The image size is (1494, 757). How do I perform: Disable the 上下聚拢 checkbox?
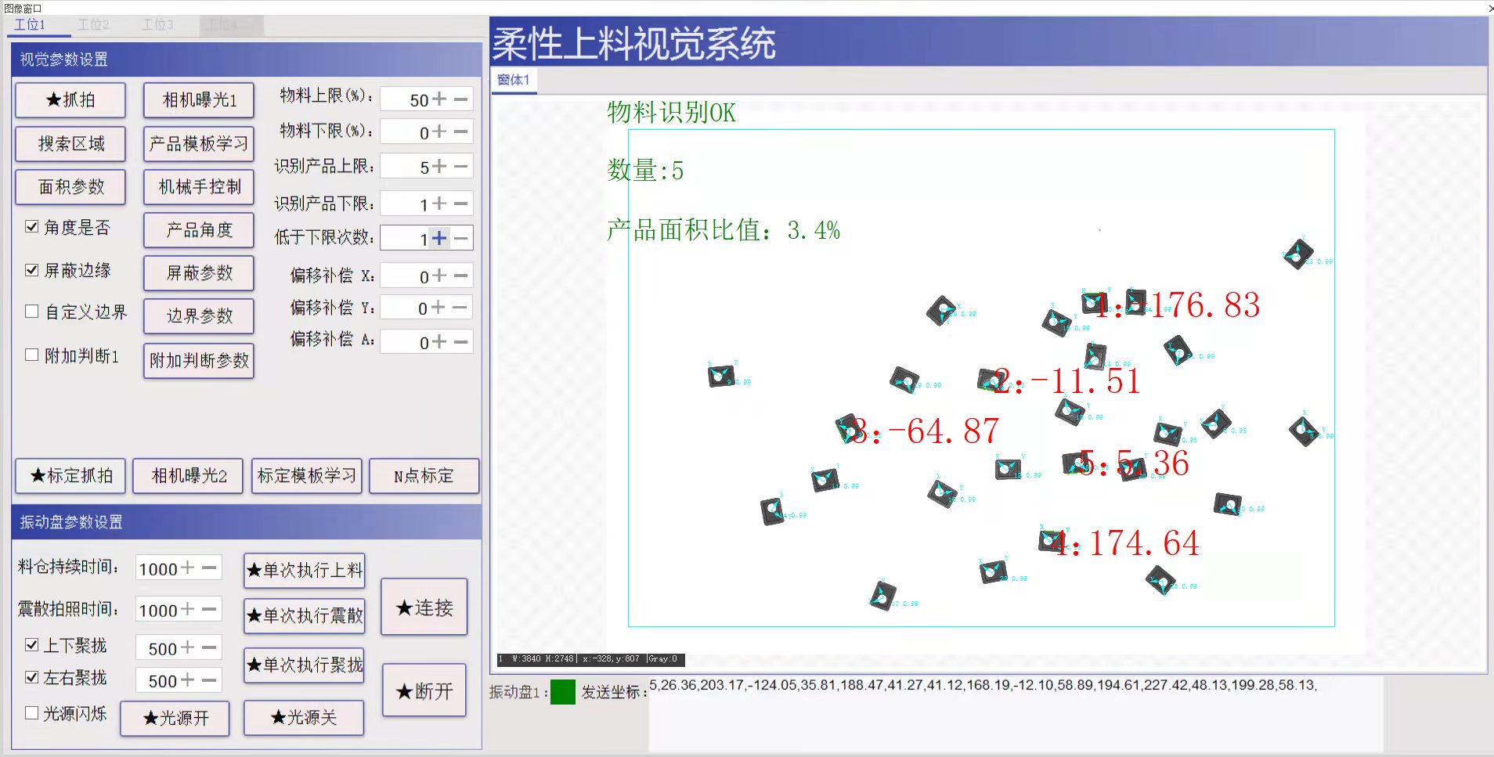tap(32, 645)
